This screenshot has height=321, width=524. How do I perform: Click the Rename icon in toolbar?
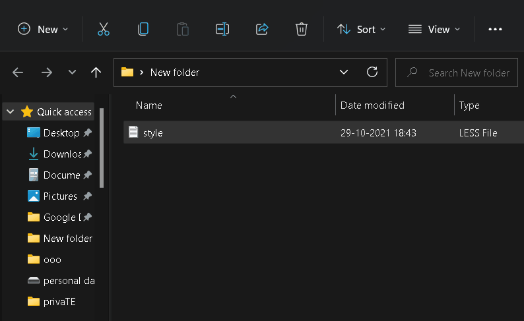coord(222,29)
